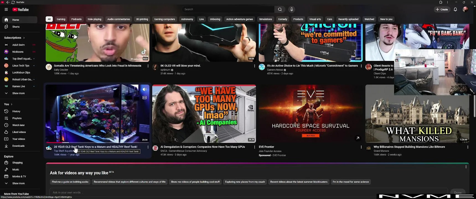The width and height of the screenshot is (476, 199).
Task: Open options menu for EVE Frontier ad
Action: point(361,147)
